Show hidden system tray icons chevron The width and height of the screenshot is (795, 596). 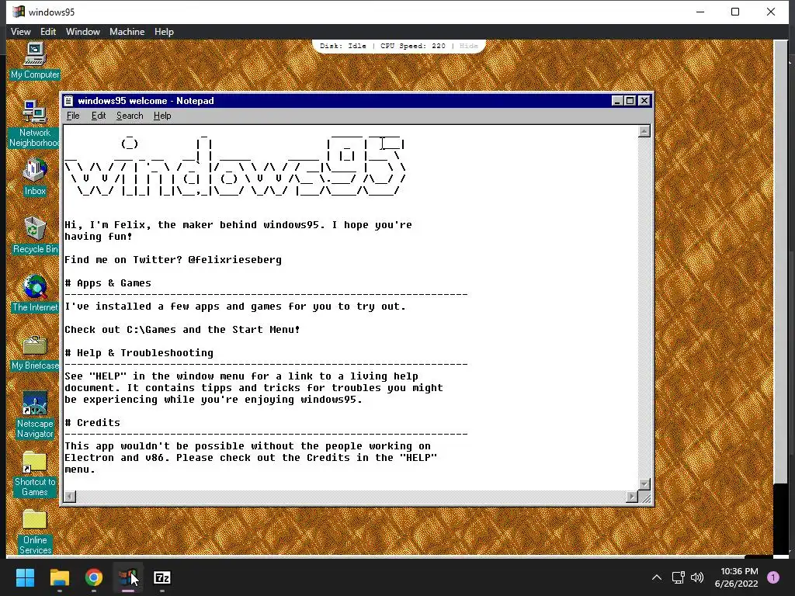click(657, 577)
